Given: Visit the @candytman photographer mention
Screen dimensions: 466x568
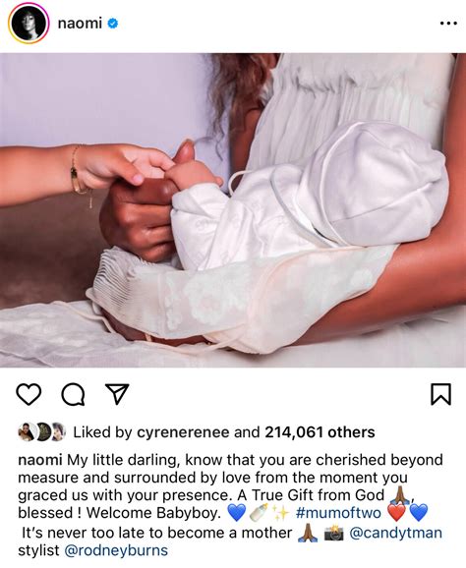Looking at the screenshot, I should pos(395,533).
